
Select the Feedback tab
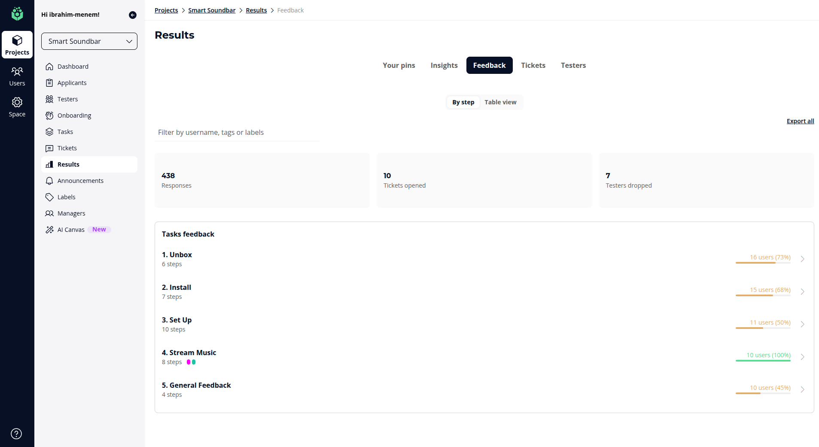(489, 65)
